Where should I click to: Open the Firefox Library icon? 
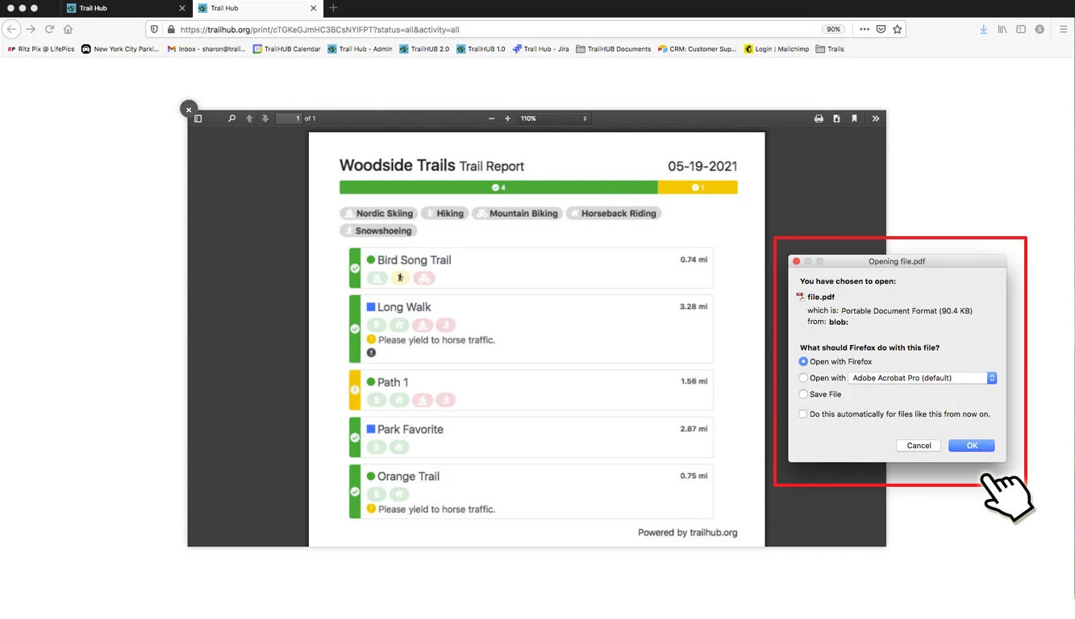click(1002, 29)
